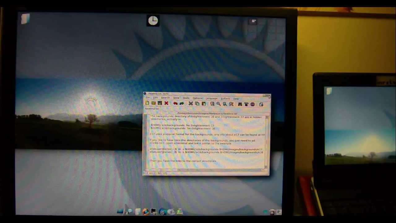Click the binoculars toolbar icon

pos(240,104)
